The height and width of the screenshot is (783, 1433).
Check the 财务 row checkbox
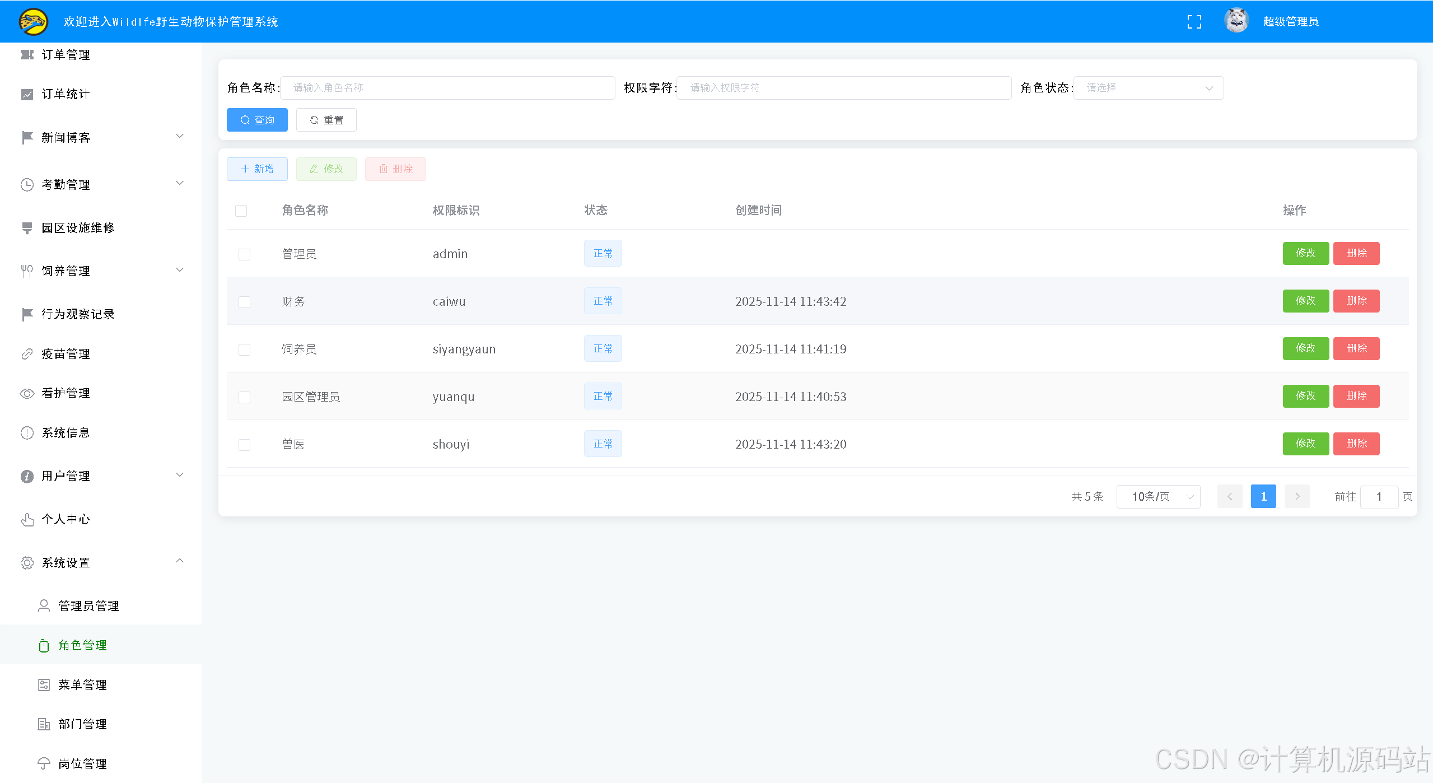[244, 302]
